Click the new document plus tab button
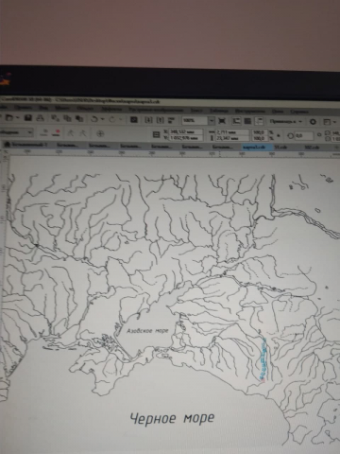The height and width of the screenshot is (454, 340). click(335, 148)
